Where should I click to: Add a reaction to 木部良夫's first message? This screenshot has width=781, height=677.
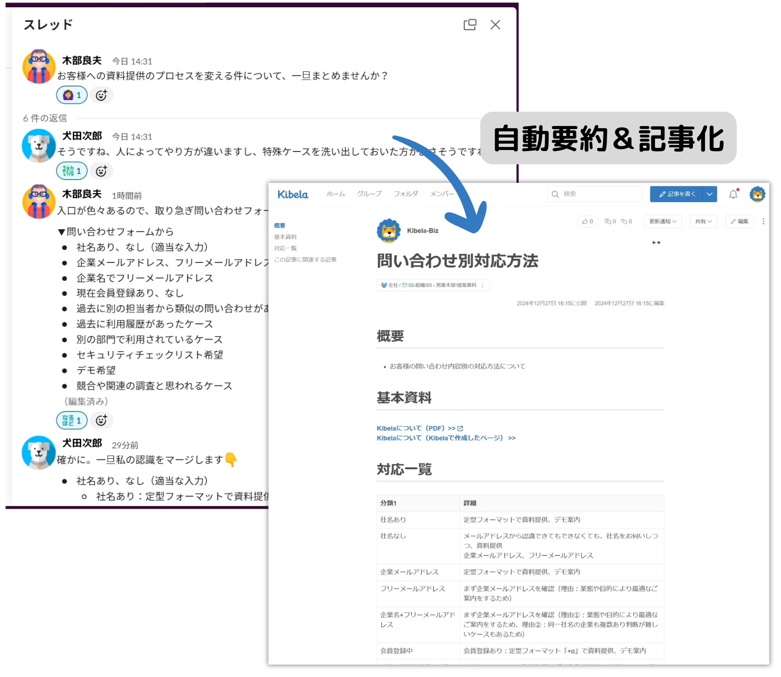click(x=102, y=95)
